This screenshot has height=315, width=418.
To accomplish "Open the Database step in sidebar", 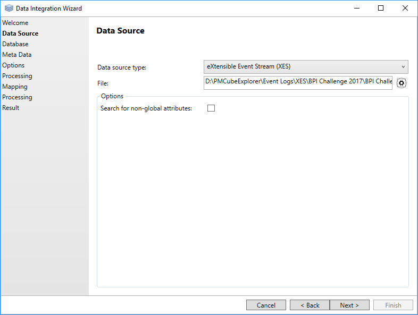I will pyautogui.click(x=15, y=44).
